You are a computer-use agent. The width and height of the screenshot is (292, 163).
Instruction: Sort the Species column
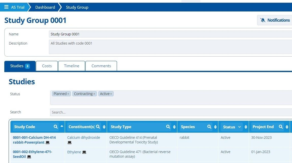click(x=215, y=127)
